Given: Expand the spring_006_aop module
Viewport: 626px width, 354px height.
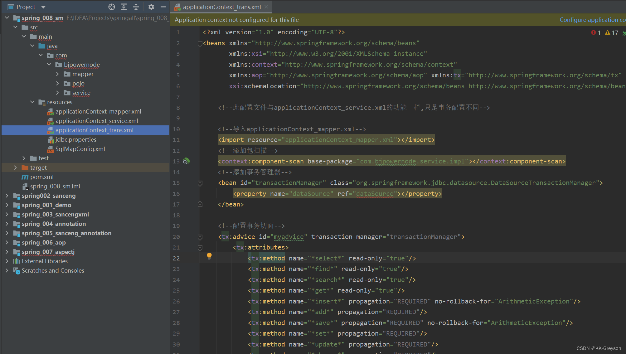Looking at the screenshot, I should pos(7,242).
